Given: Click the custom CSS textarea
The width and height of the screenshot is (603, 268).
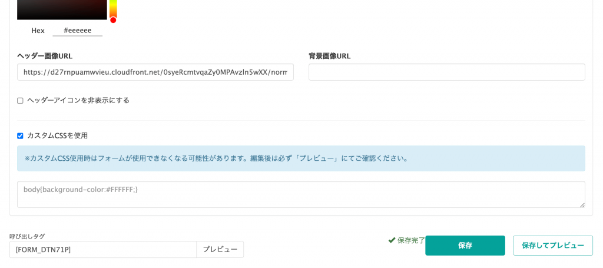Looking at the screenshot, I should point(301,194).
